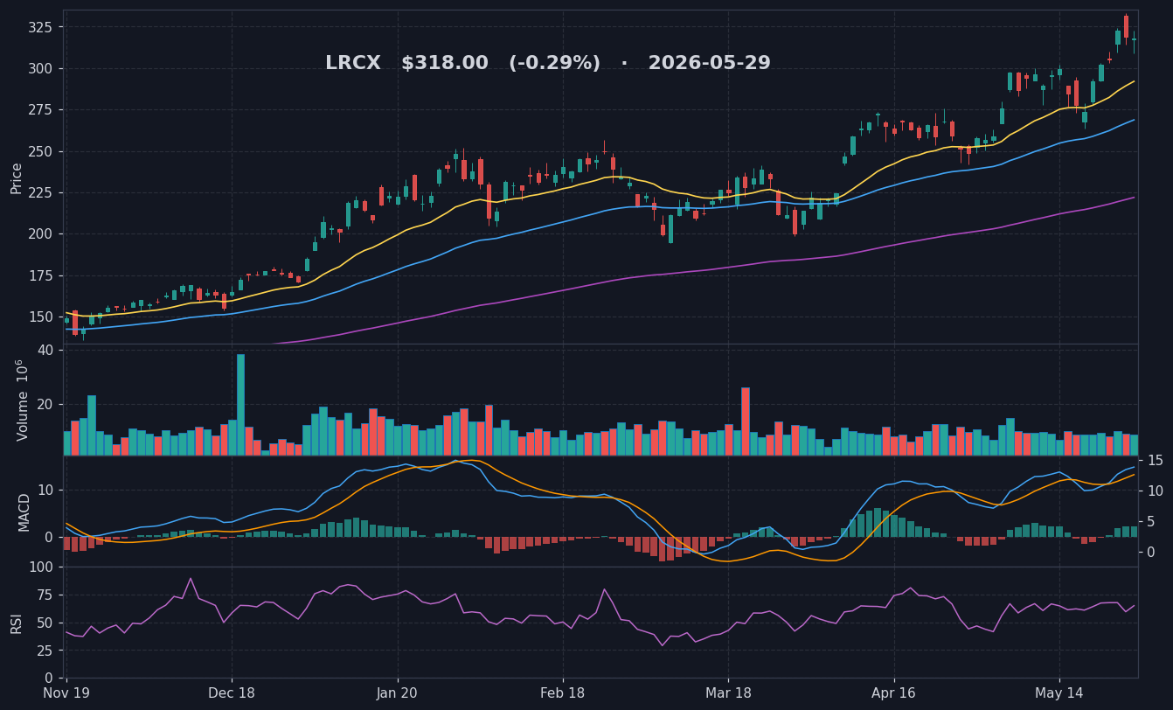1173x710 pixels.
Task: Click the RSI peak spike near 90
Action: [191, 579]
